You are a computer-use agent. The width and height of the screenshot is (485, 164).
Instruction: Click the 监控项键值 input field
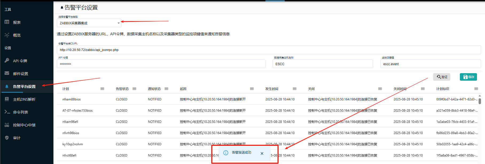[x=430, y=64]
